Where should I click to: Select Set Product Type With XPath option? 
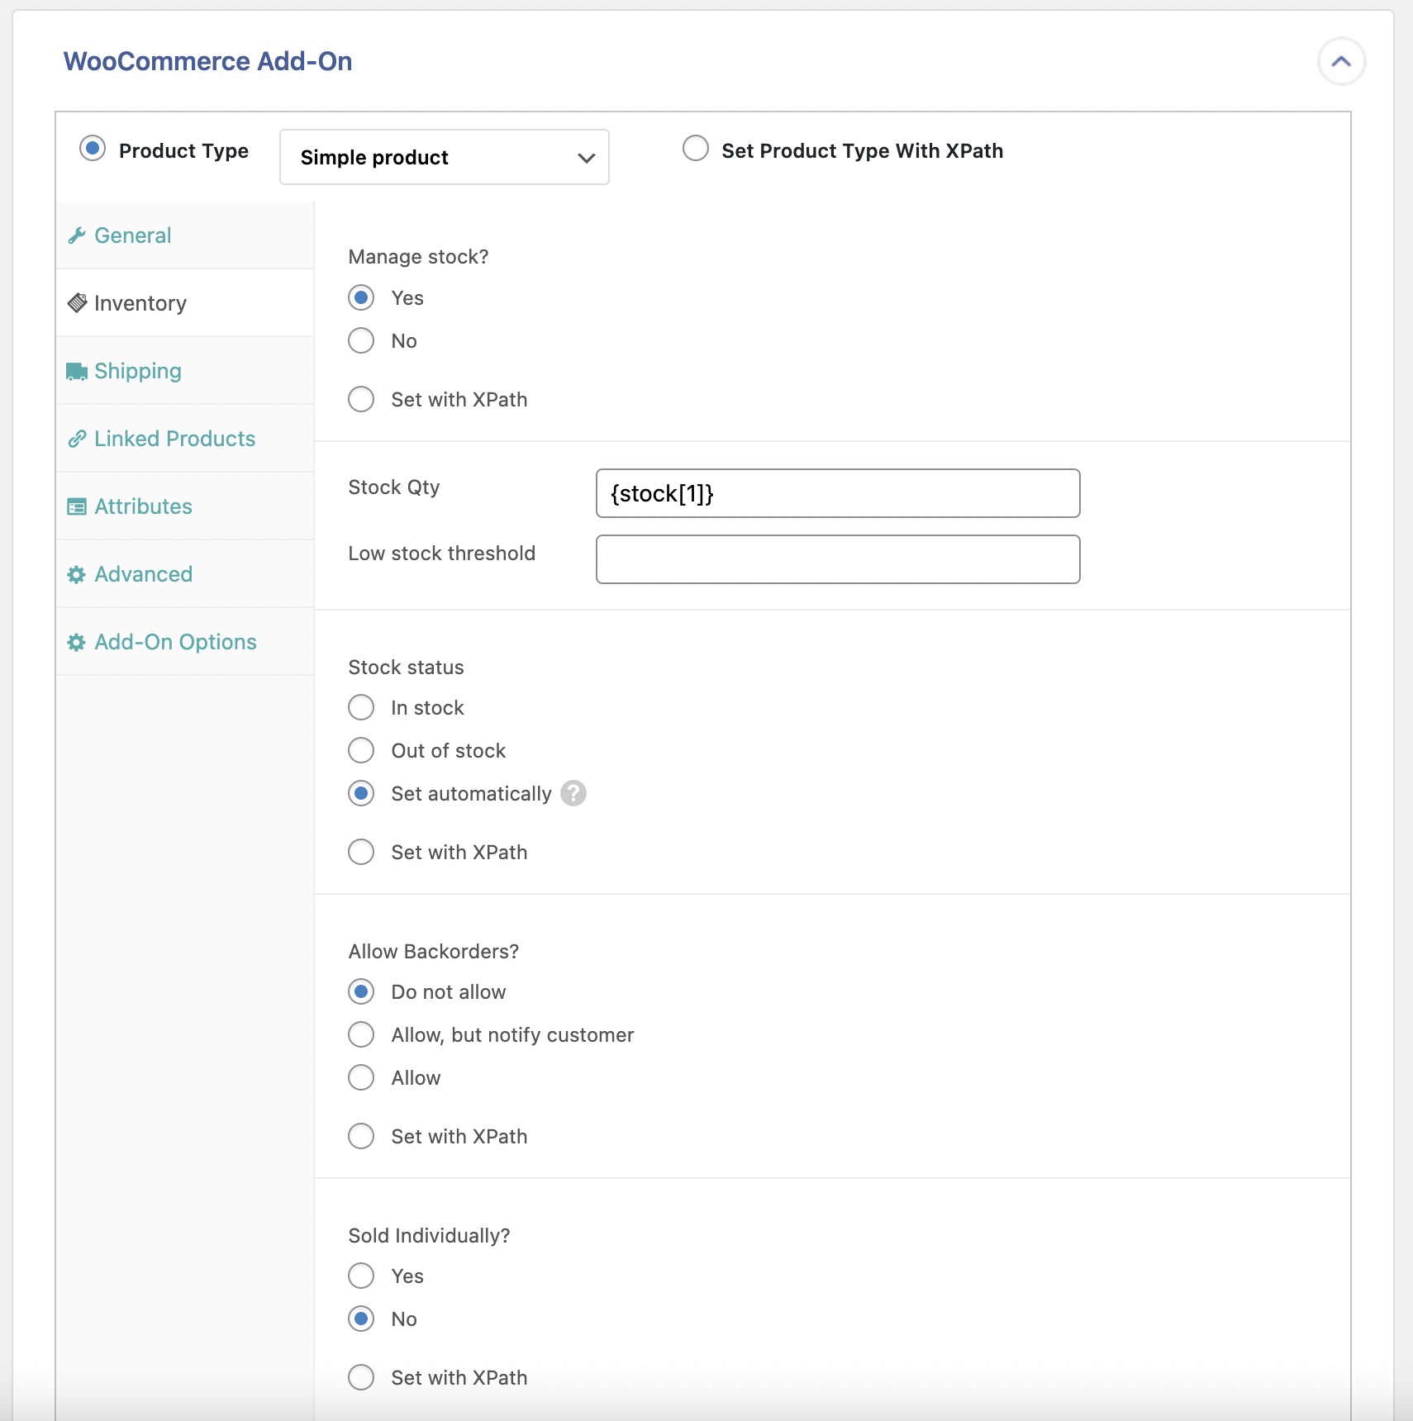pos(696,149)
